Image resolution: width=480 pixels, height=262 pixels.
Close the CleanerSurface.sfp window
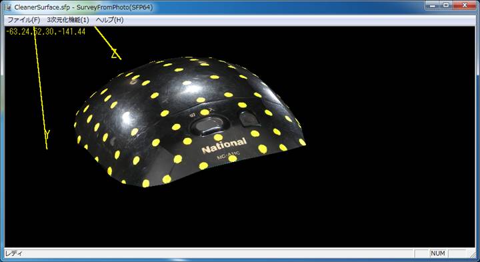point(465,5)
